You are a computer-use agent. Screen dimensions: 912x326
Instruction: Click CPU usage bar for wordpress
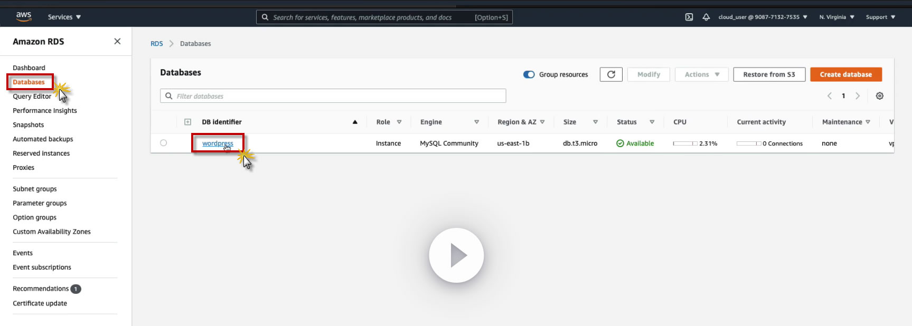(x=685, y=143)
